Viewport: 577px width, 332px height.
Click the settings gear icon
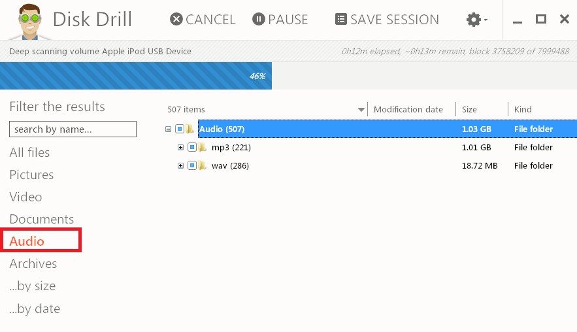click(474, 20)
